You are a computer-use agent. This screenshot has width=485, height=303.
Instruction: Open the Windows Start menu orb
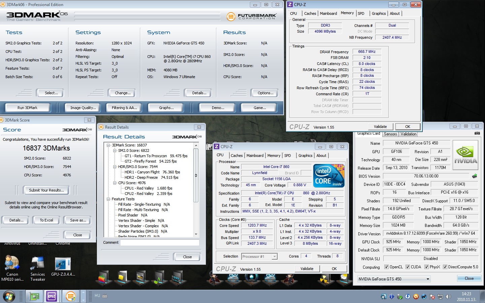point(9,297)
